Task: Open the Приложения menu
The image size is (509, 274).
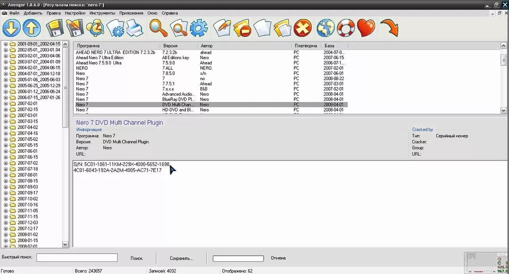Action: point(131,13)
